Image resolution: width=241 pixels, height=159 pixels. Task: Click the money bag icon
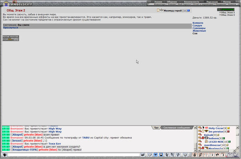(x=194, y=155)
